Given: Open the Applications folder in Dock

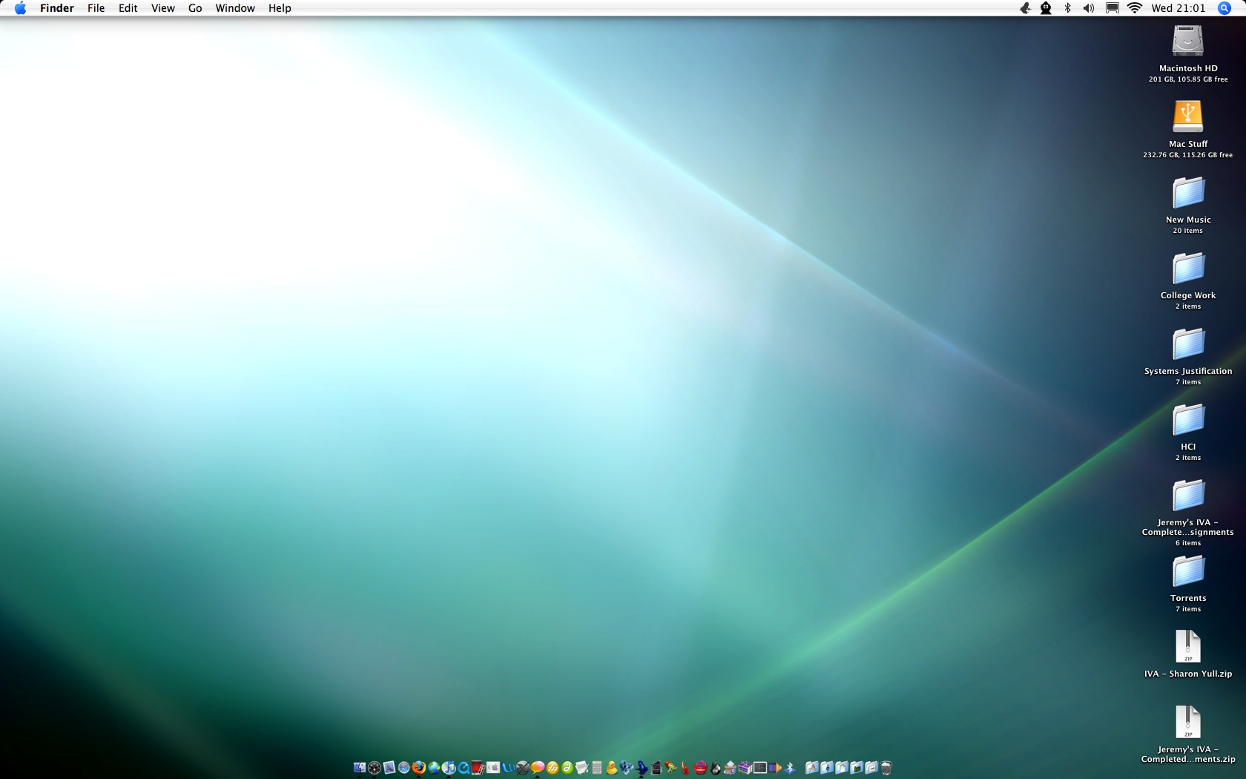Looking at the screenshot, I should (x=812, y=768).
